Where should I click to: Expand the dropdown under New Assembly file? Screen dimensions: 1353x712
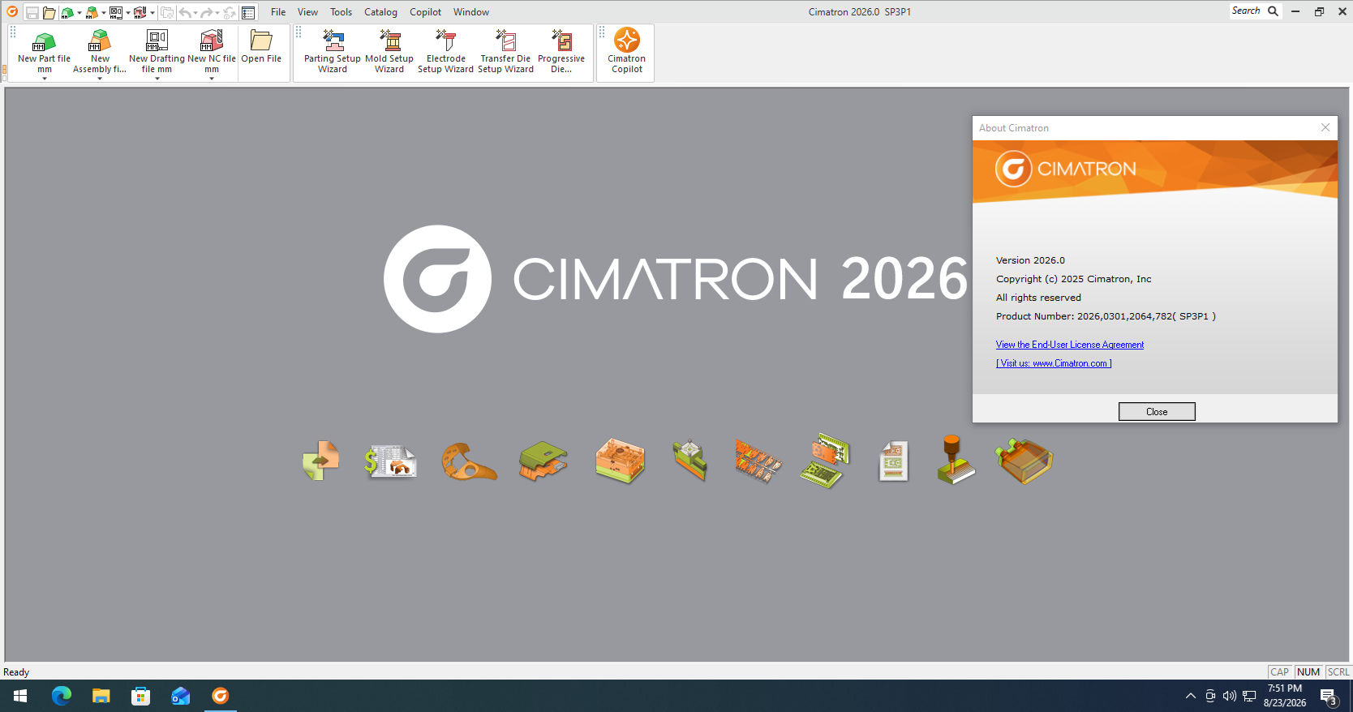pyautogui.click(x=100, y=79)
